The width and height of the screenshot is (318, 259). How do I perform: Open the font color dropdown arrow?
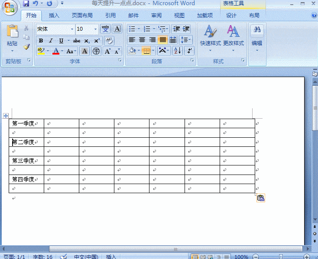62,51
